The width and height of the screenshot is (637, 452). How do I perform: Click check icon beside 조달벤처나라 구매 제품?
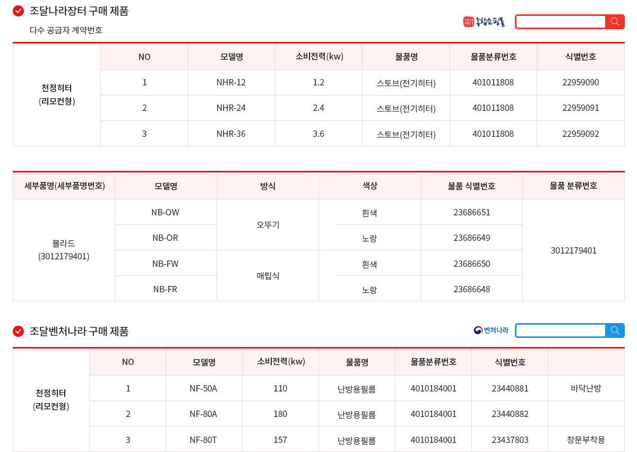[19, 332]
